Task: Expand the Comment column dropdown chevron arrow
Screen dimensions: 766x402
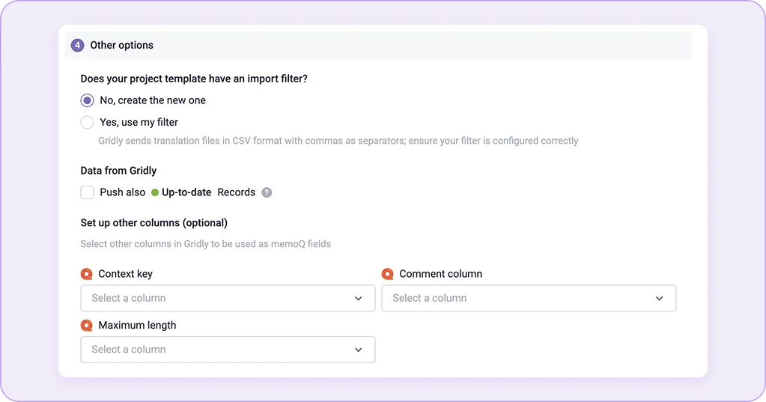Action: 660,299
